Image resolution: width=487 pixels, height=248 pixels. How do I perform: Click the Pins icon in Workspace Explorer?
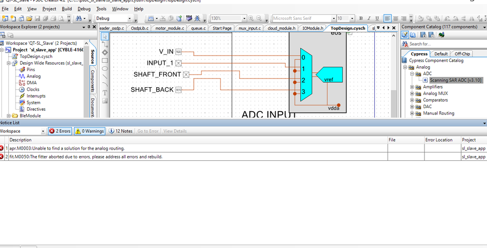coord(22,70)
